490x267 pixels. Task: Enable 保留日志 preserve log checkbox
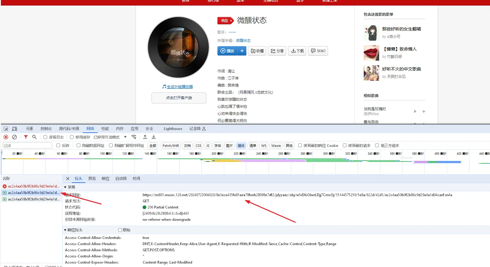tap(45, 137)
